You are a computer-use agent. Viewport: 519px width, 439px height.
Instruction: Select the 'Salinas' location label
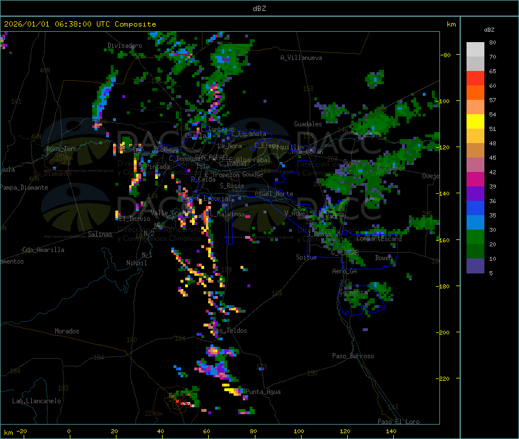(x=100, y=234)
